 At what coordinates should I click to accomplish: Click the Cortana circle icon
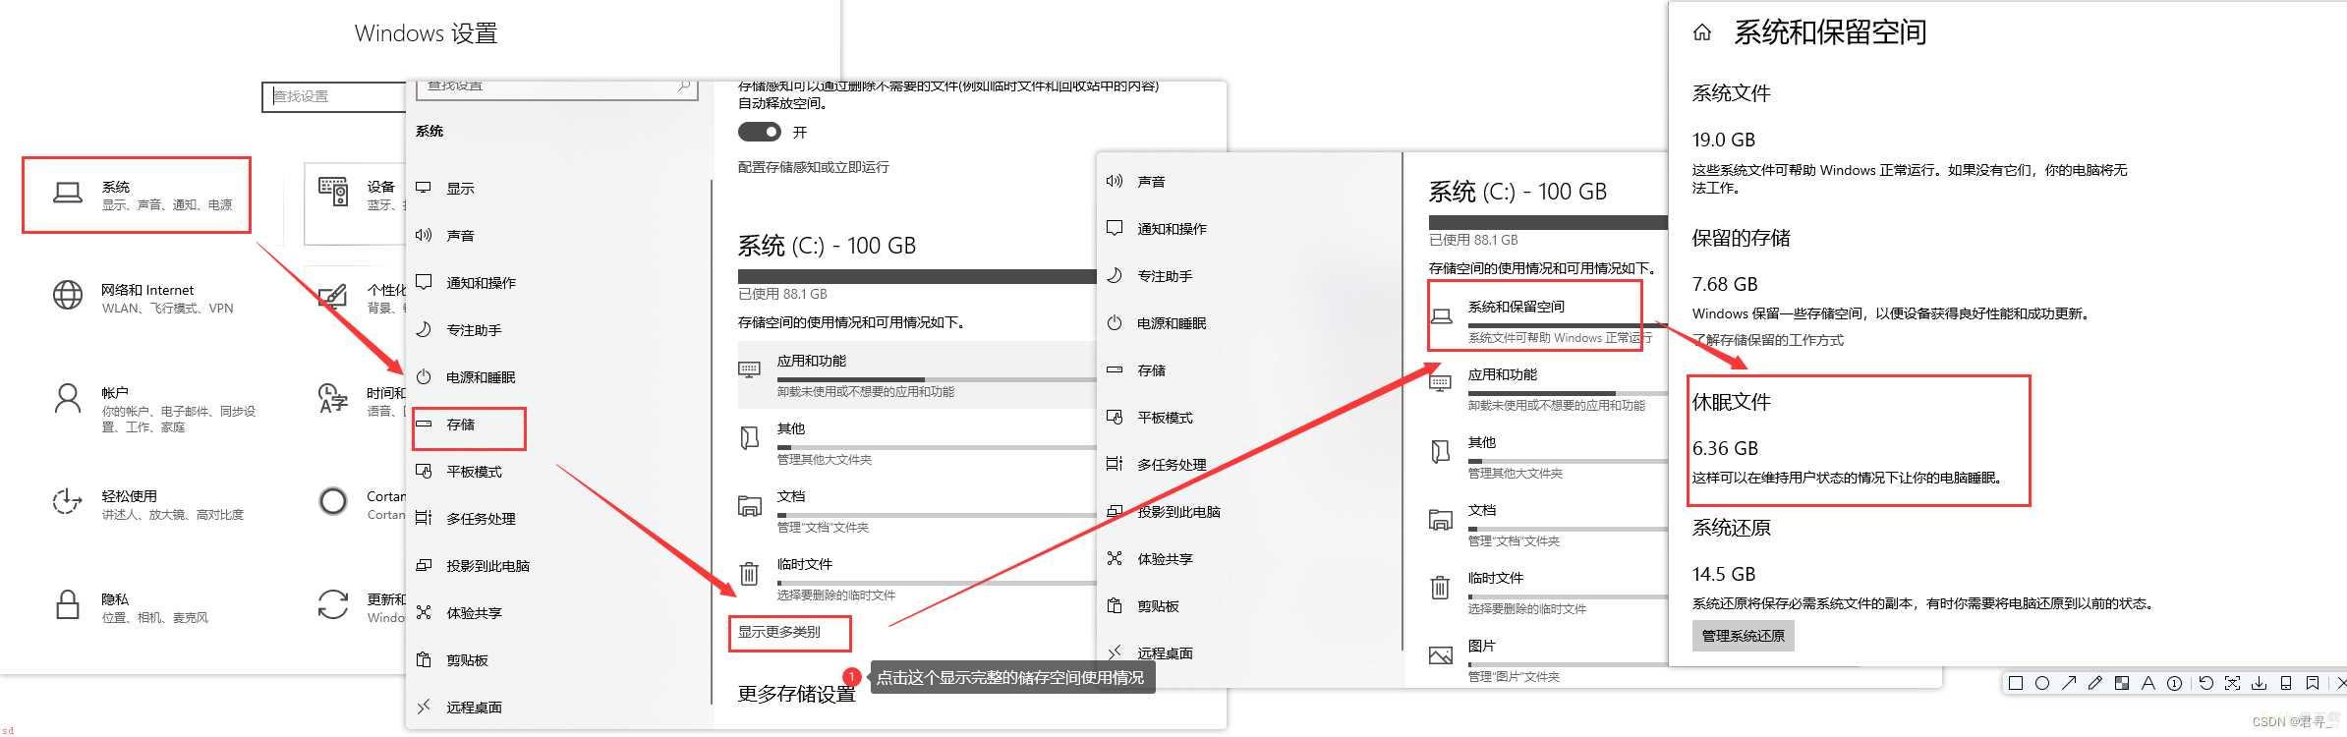tap(333, 501)
